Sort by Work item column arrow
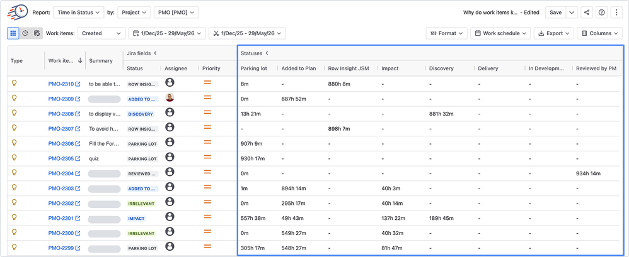The width and height of the screenshot is (629, 257). 80,60
